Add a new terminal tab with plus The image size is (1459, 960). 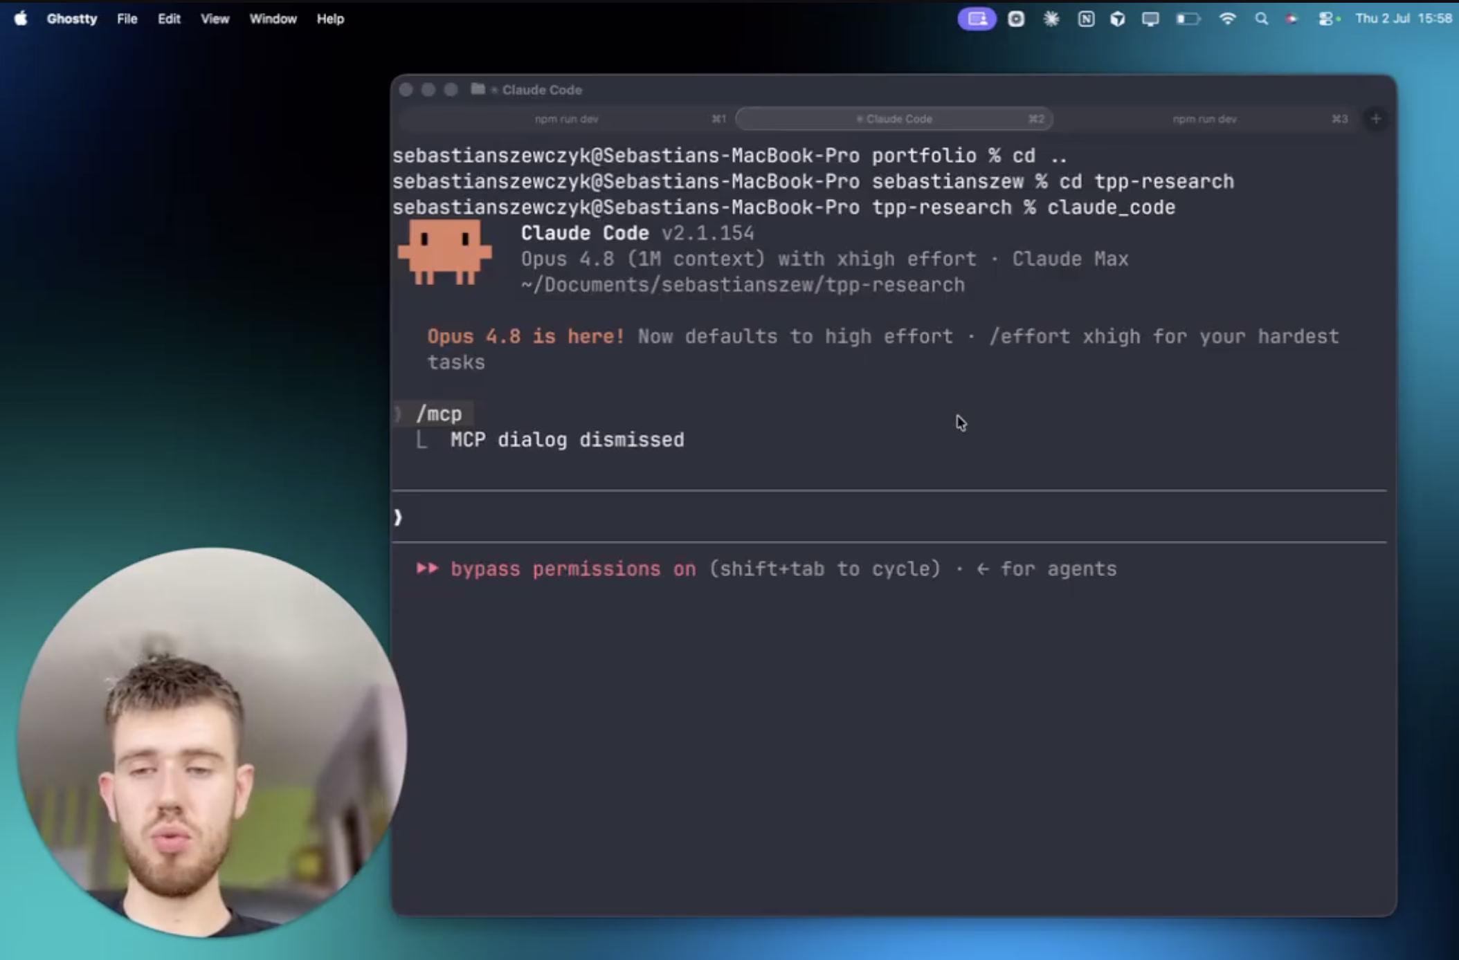coord(1376,119)
